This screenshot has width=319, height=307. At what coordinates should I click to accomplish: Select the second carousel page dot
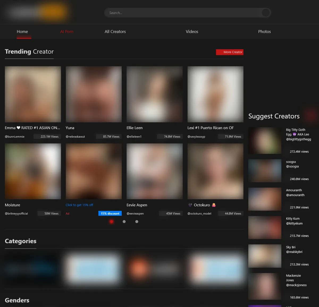124,221
